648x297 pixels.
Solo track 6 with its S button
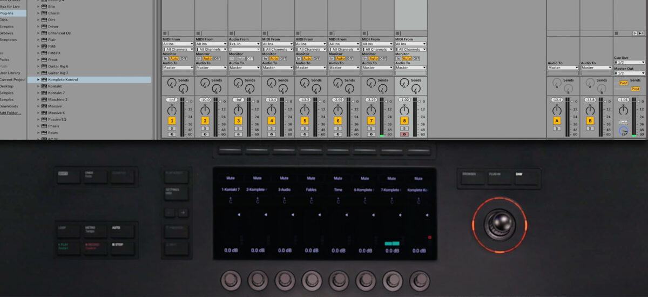(x=338, y=129)
